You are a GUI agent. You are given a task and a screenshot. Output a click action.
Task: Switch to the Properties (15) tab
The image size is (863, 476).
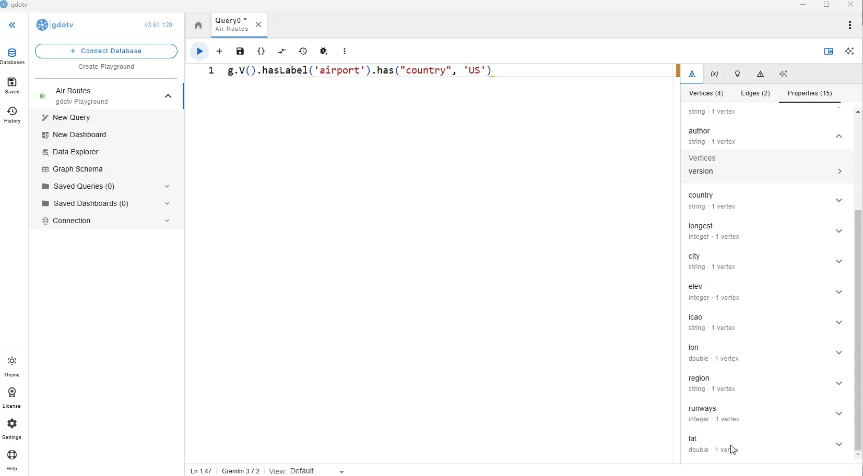[810, 93]
